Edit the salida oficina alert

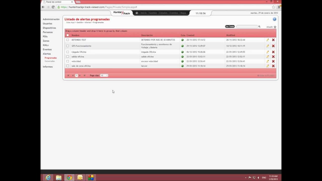pos(268,57)
